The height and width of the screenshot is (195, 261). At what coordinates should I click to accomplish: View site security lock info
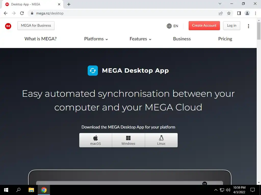click(x=32, y=13)
